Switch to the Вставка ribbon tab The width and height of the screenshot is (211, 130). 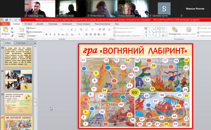click(x=28, y=24)
